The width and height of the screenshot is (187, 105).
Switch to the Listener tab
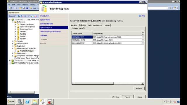coord(107,25)
